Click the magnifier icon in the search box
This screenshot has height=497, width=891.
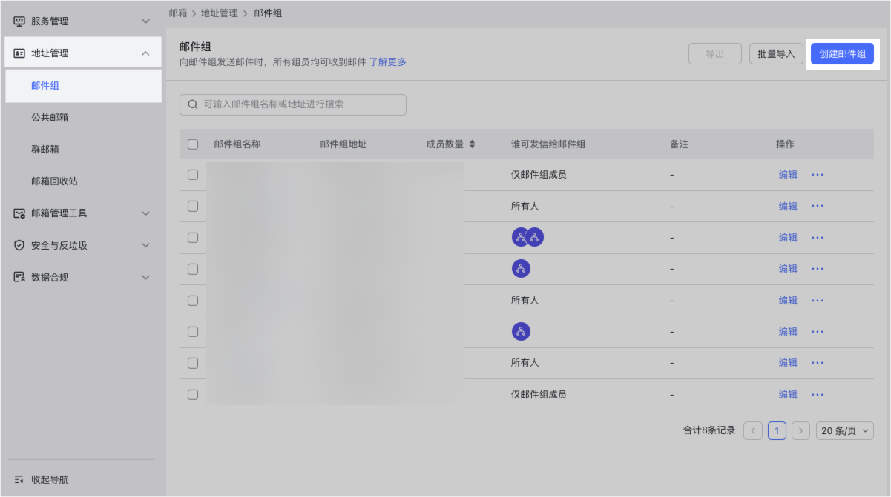pos(193,104)
